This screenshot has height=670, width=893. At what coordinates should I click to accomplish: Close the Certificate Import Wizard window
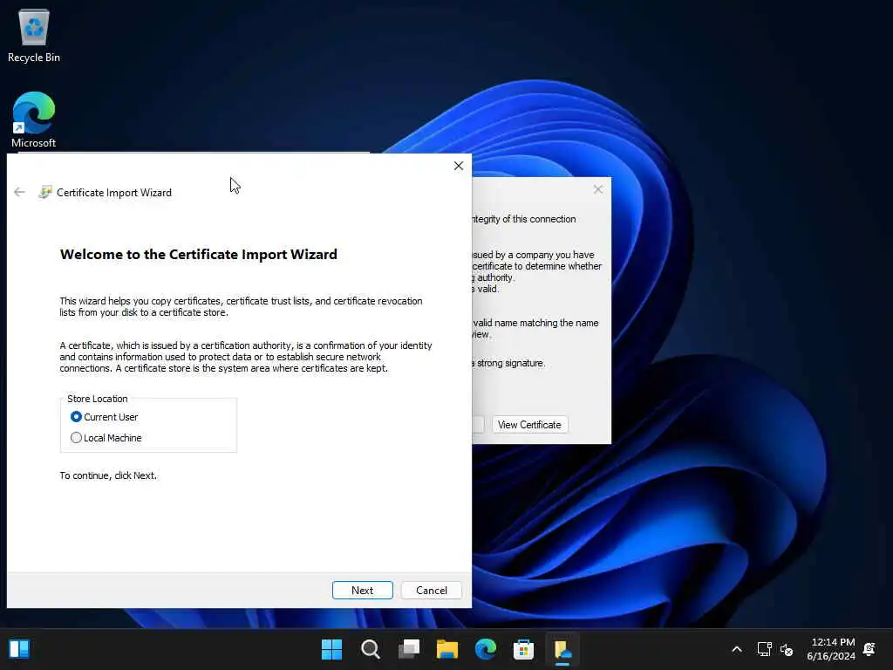(459, 166)
